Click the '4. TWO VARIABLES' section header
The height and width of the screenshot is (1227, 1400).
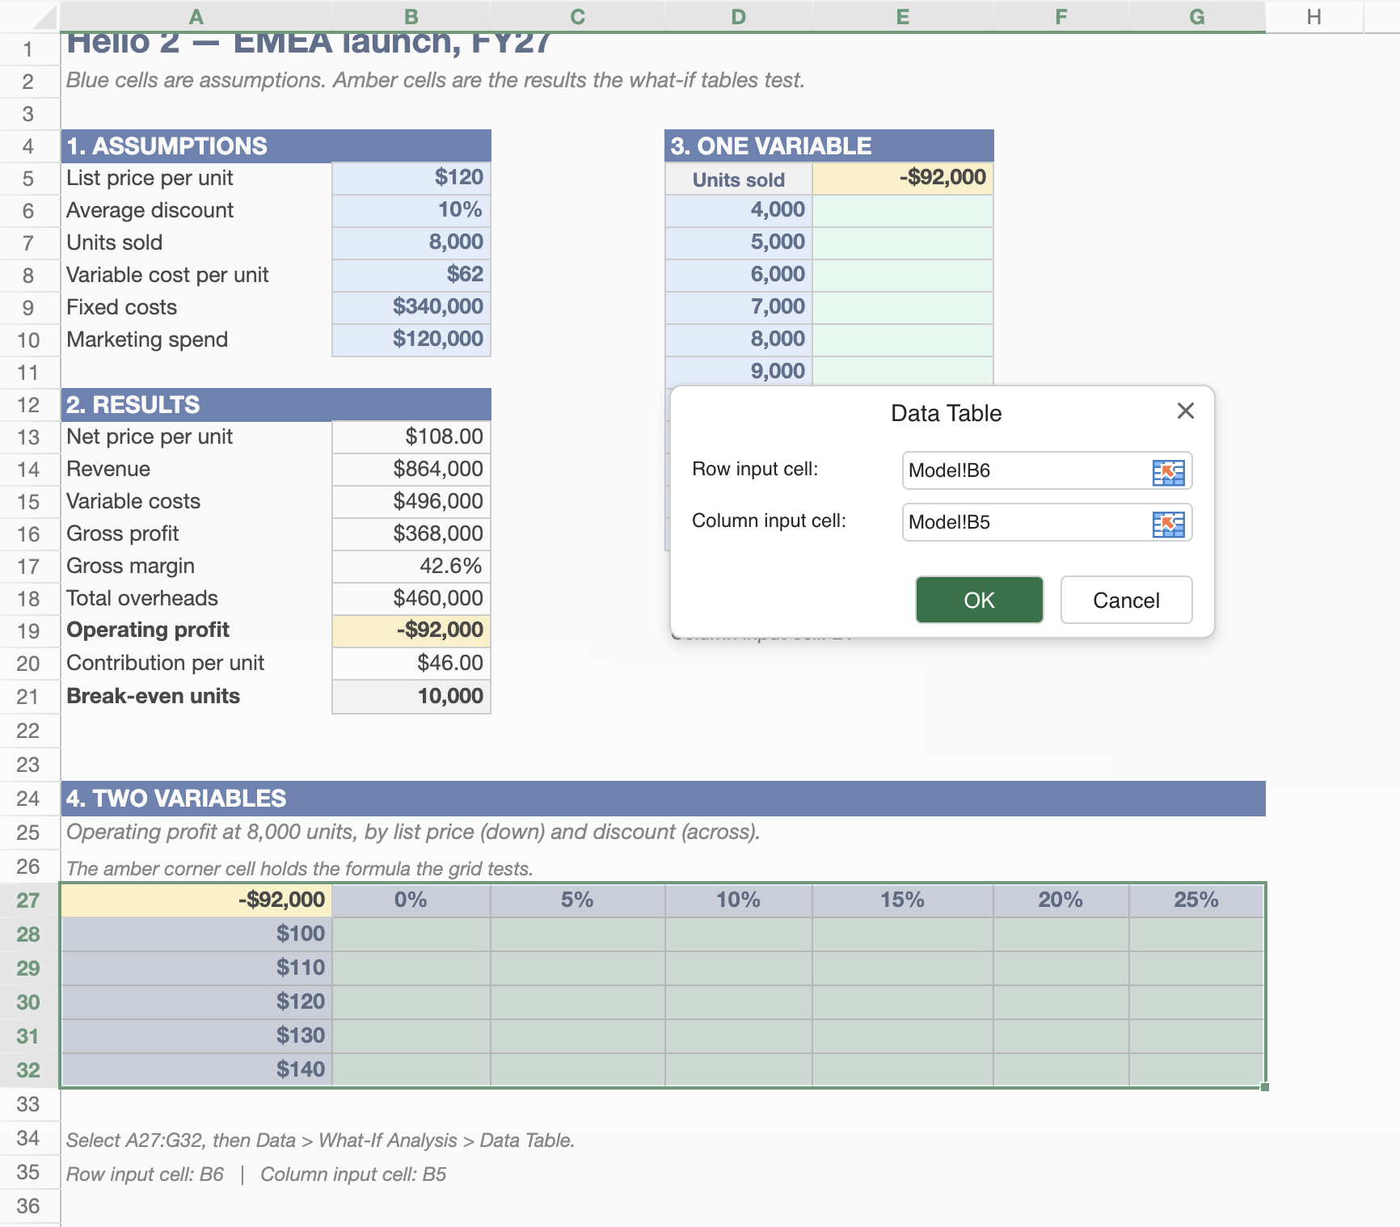coord(664,799)
